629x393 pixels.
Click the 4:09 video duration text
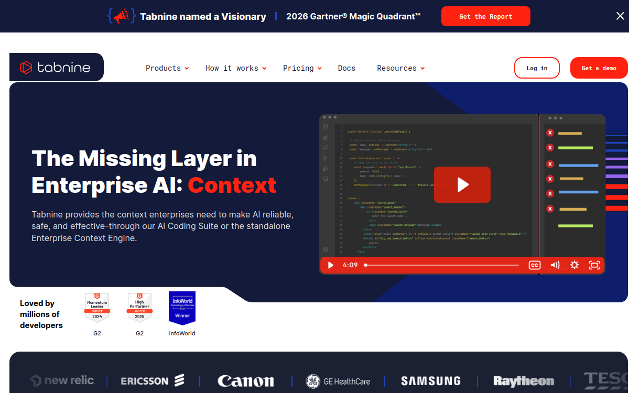350,265
